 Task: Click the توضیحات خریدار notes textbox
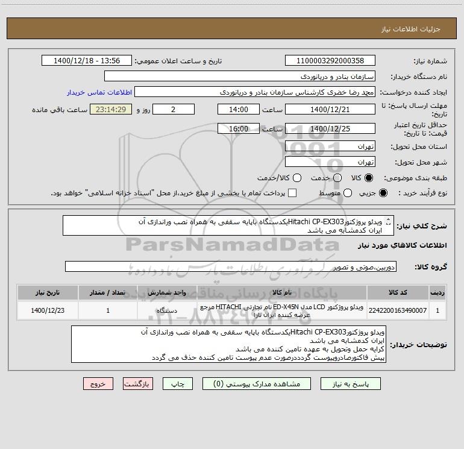point(228,344)
